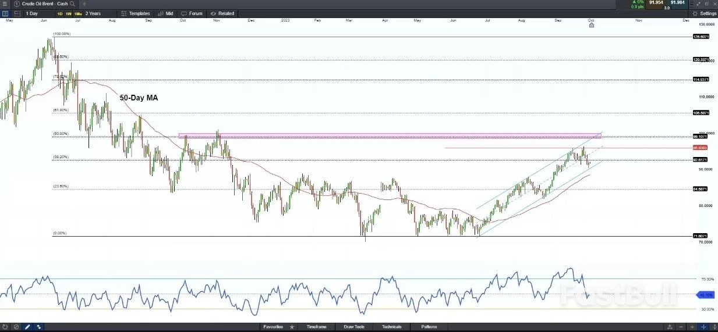Open the Templates menu
718x332 pixels.
tap(136, 13)
